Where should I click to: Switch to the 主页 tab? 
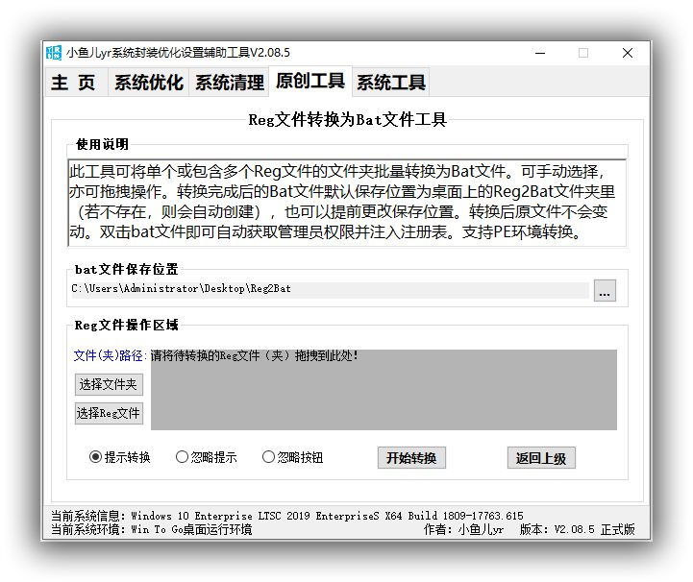[77, 83]
